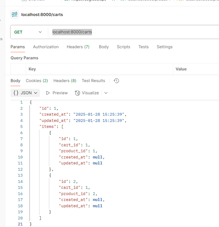The width and height of the screenshot is (219, 227).
Task: Open the response history clock icon
Action: click(116, 81)
